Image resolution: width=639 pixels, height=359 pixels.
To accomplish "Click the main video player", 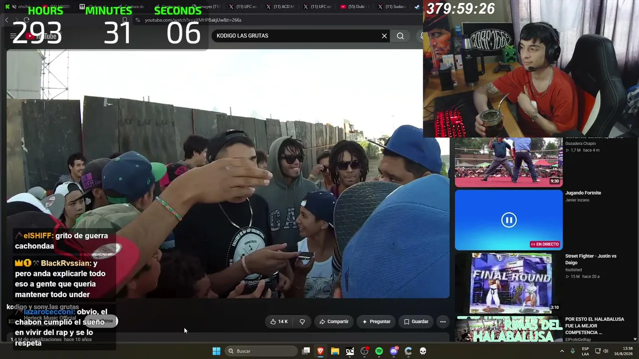I will 228,174.
